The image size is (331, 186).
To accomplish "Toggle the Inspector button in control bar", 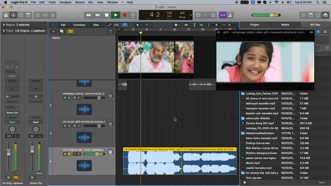I will [x=13, y=15].
